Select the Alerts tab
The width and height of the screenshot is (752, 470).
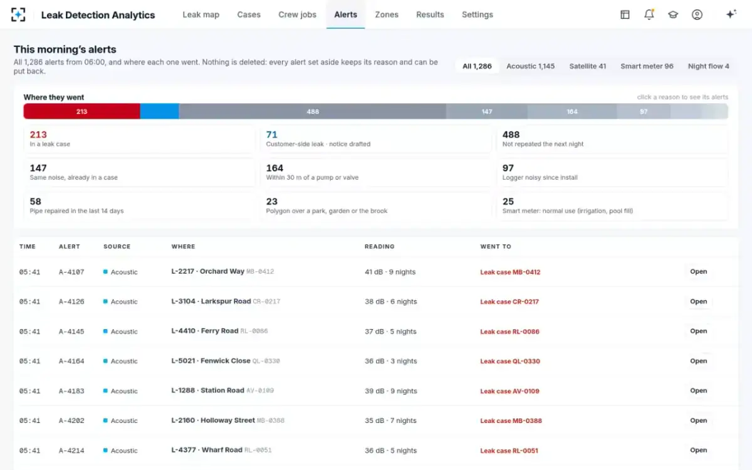coord(345,14)
